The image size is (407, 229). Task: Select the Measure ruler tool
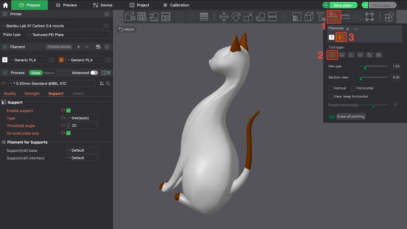(x=345, y=16)
